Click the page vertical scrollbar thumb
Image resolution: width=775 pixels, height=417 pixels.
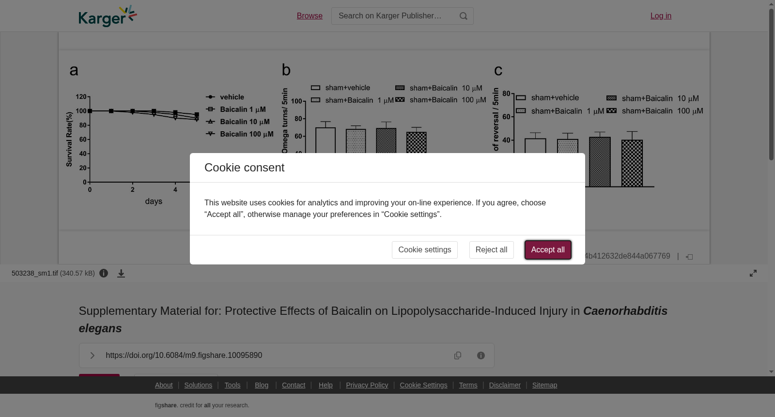point(771,84)
